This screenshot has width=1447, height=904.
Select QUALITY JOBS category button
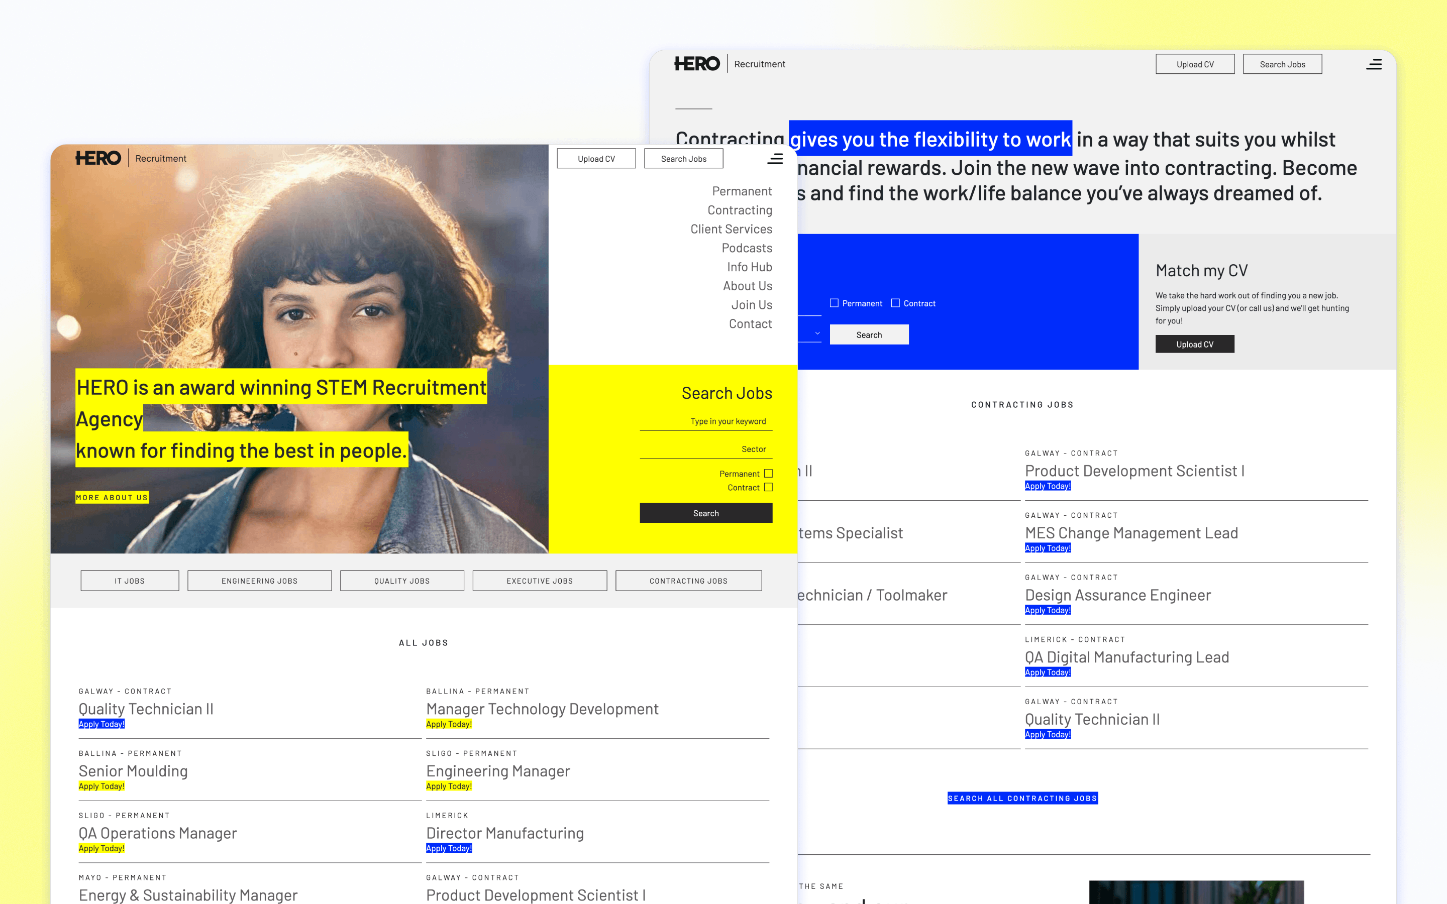[402, 581]
